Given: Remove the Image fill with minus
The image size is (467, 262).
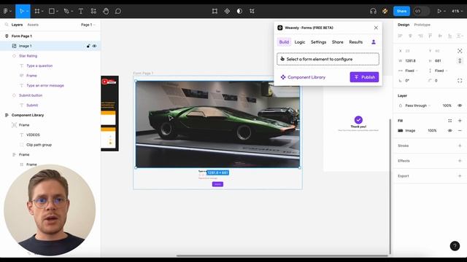Looking at the screenshot, I should click(460, 131).
